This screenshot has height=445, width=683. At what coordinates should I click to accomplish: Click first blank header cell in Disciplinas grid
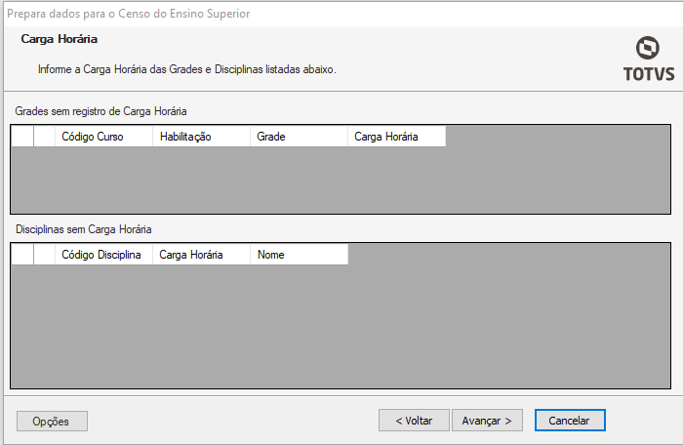[22, 255]
